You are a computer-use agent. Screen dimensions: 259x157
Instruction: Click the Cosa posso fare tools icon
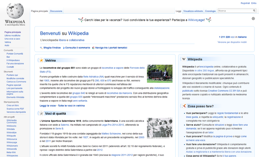184,106
